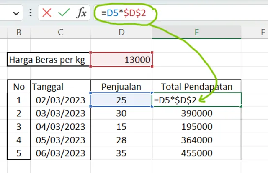Click the No header cell
268x173 pixels.
19,86
